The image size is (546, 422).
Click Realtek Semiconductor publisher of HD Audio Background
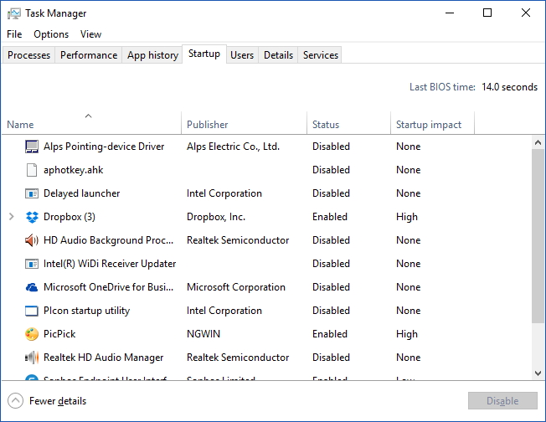pos(238,240)
